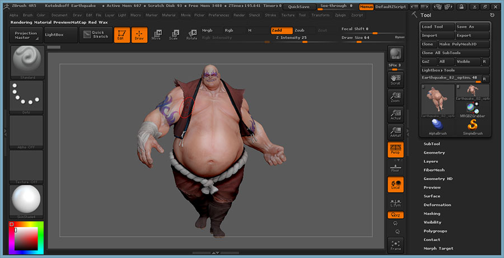Open the Alpha menu
Viewport: 504px width, 258px height.
(14, 15)
